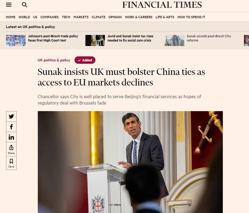249x213 pixels.
Task: Click the UK politics & policy topic link
Action: tap(54, 60)
